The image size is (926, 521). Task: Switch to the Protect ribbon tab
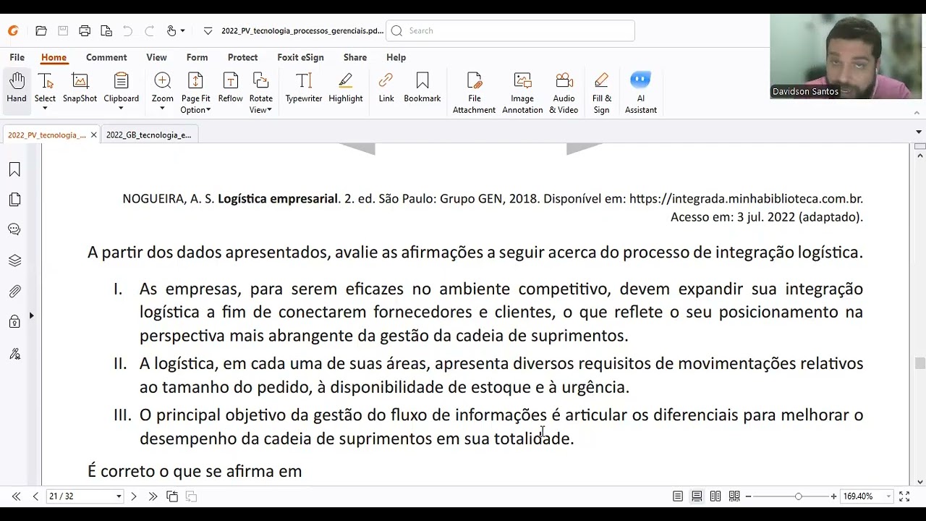pos(242,57)
